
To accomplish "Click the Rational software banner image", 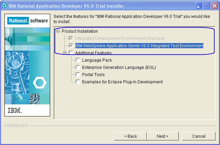I will [27, 65].
